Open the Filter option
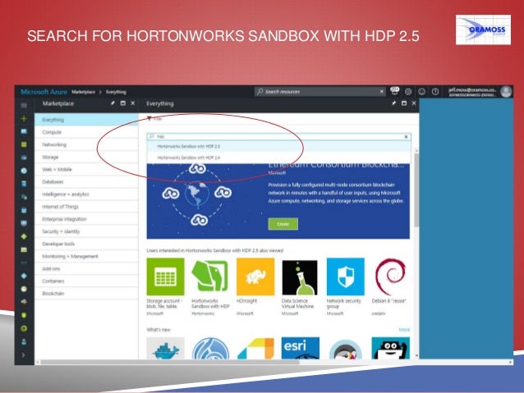This screenshot has width=524, height=393. tap(154, 118)
